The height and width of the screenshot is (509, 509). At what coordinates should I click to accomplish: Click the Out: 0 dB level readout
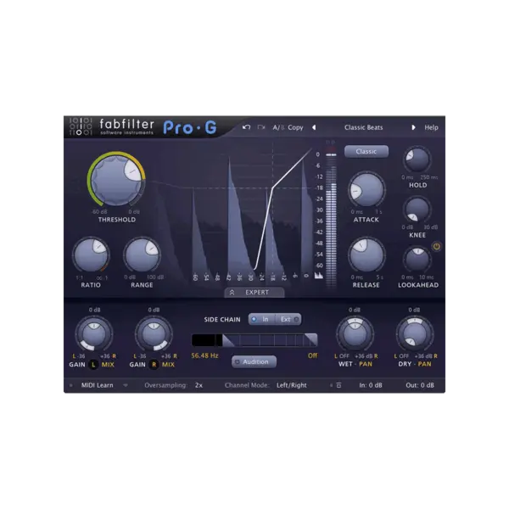[x=420, y=385]
